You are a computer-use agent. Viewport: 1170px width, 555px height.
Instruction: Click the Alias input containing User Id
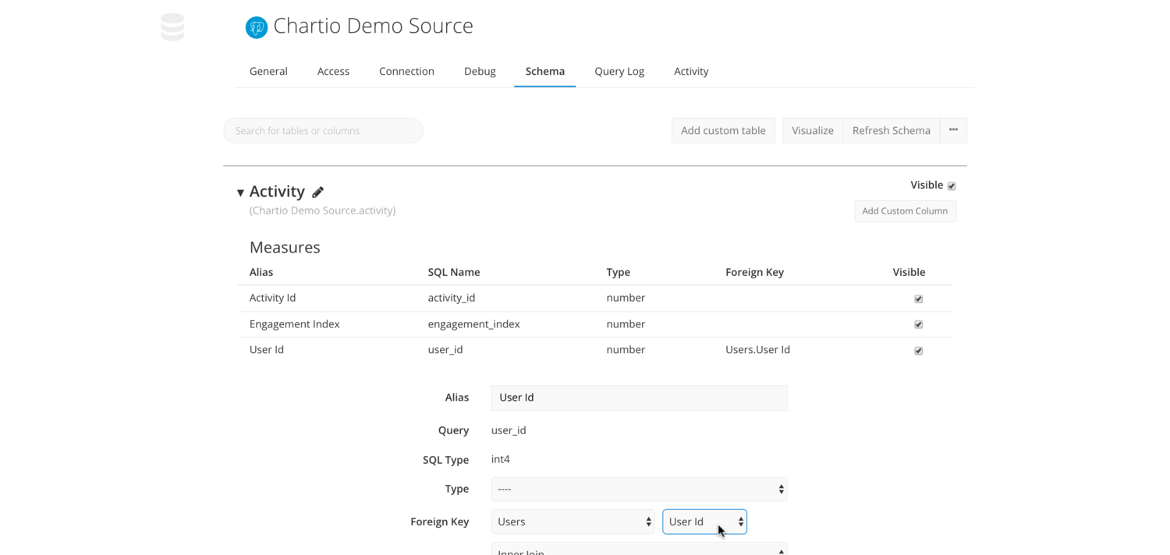click(x=639, y=398)
